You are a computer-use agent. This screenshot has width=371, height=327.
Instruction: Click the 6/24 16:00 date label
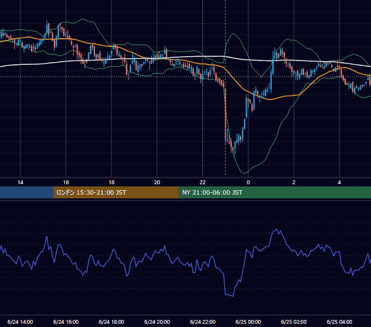66,322
